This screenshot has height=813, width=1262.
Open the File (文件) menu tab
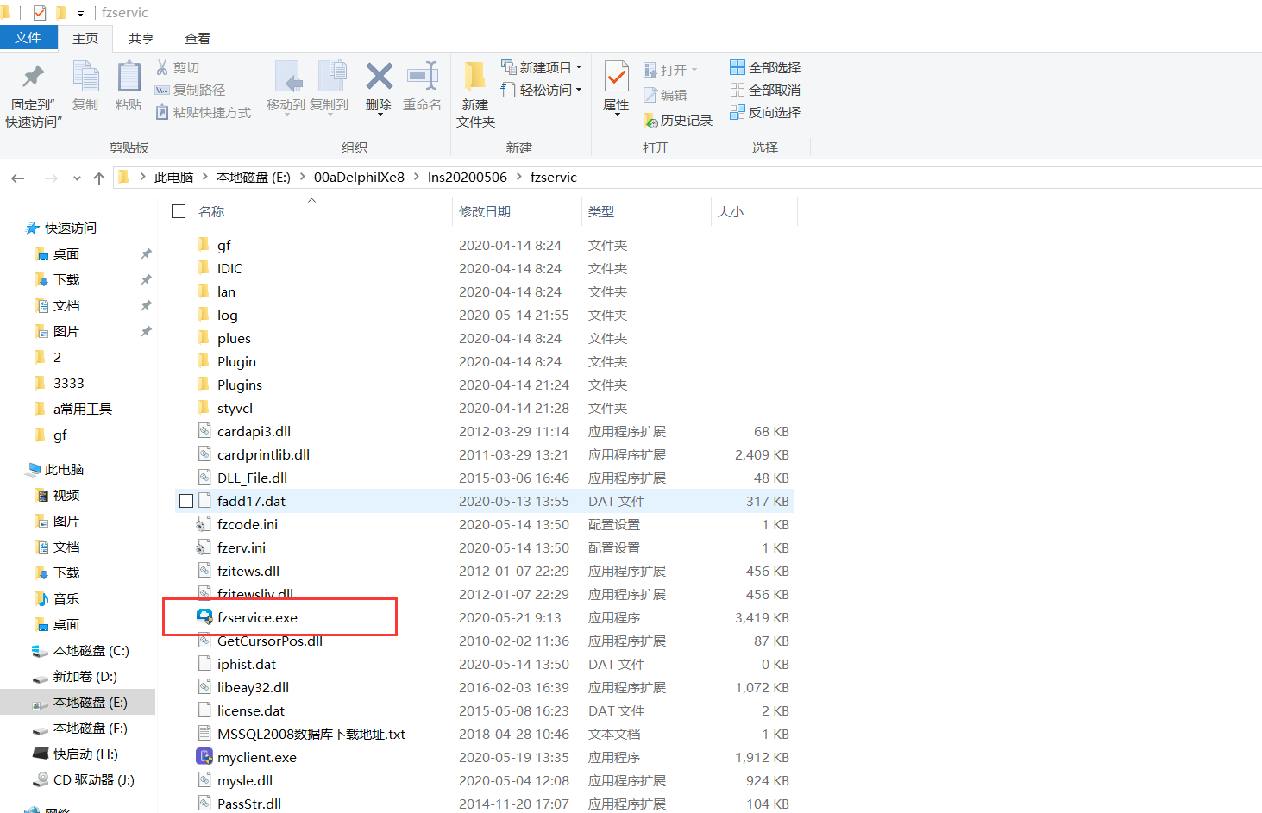click(x=28, y=38)
